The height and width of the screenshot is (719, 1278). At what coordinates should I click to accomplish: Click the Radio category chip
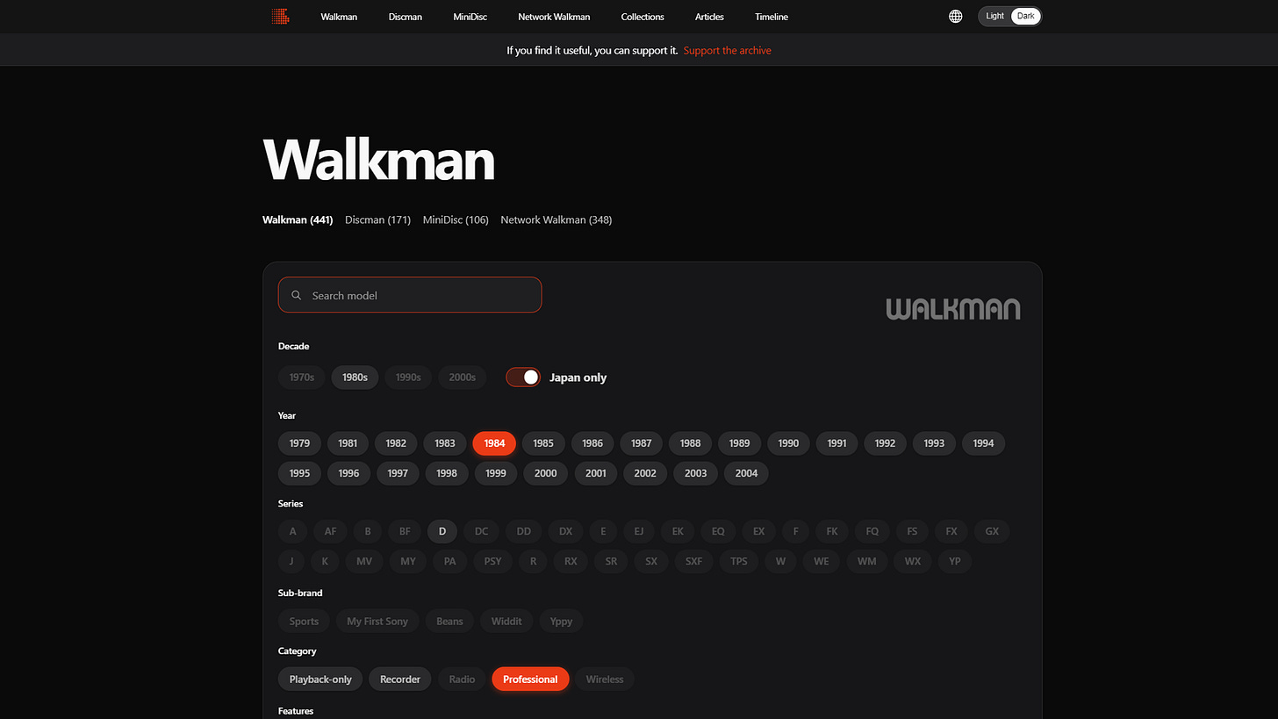462,679
